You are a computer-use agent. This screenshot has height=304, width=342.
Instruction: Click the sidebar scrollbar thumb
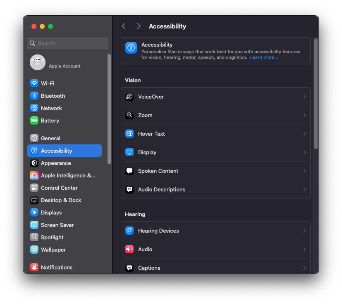[x=109, y=109]
